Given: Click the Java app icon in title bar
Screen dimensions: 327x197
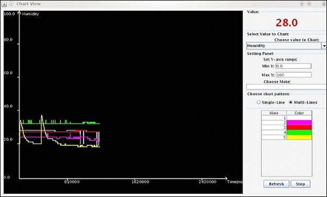Looking at the screenshot, I should pyautogui.click(x=4, y=4).
